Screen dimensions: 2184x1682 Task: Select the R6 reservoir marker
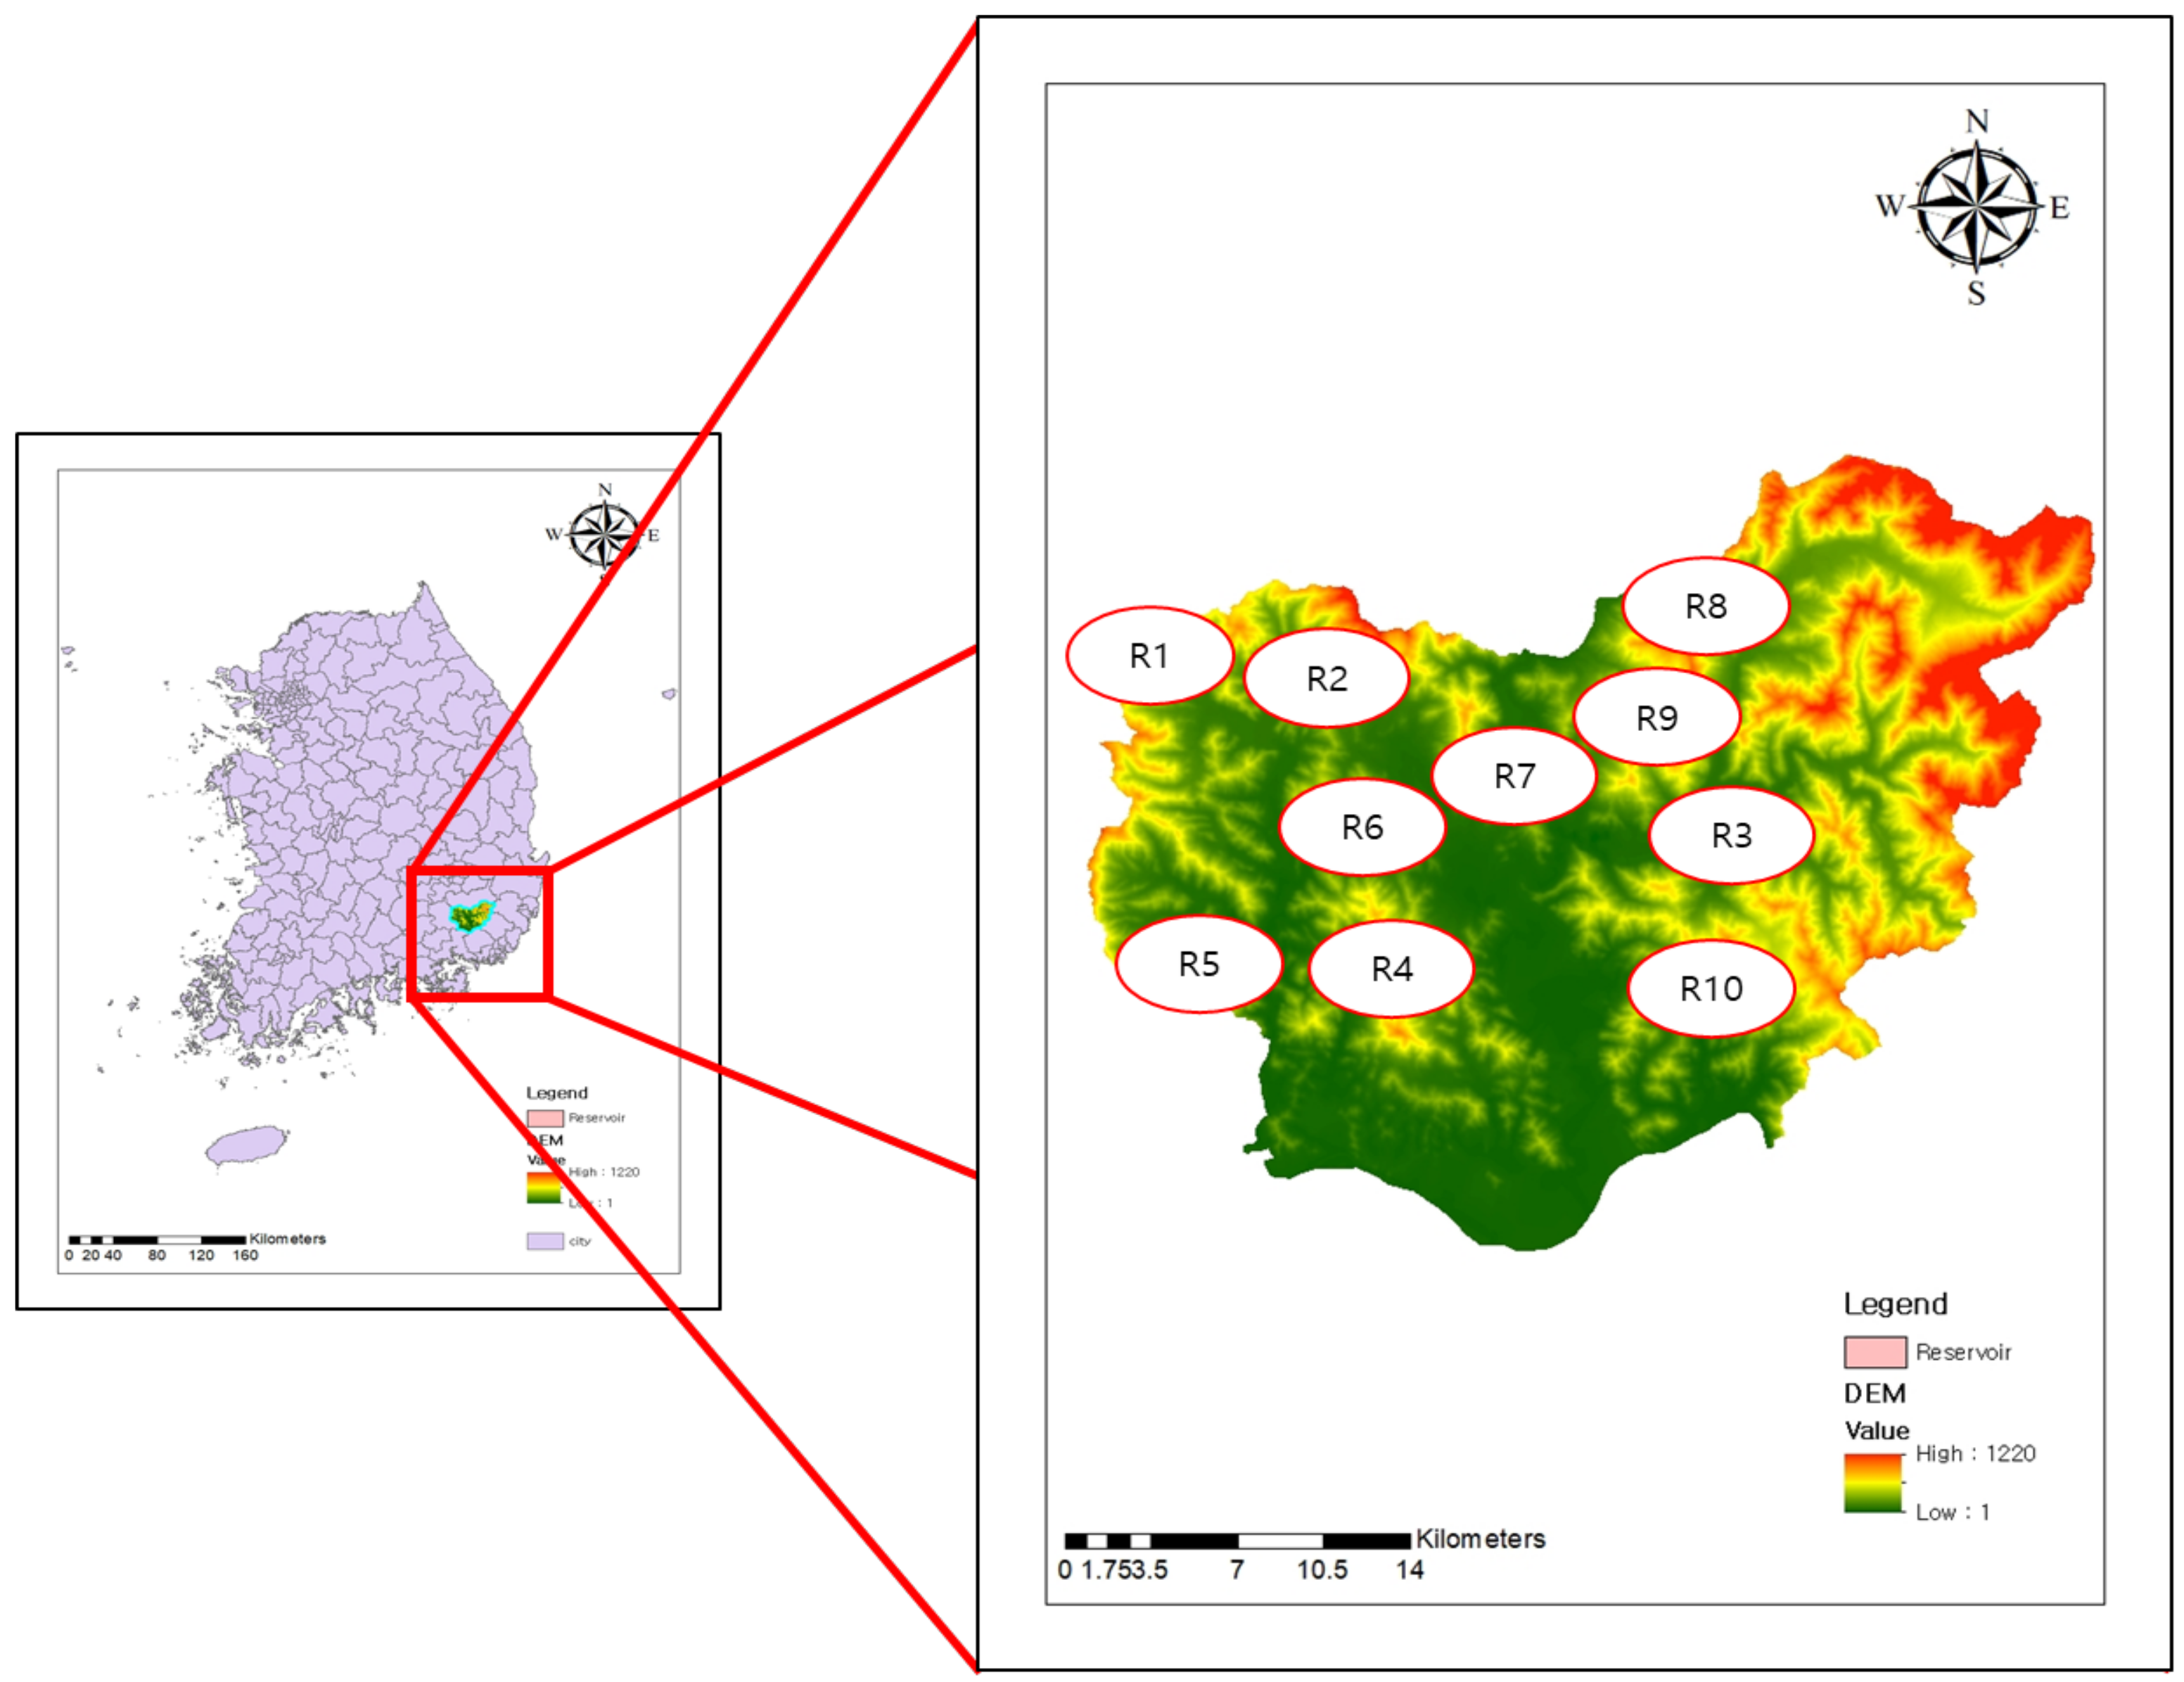point(1362,827)
